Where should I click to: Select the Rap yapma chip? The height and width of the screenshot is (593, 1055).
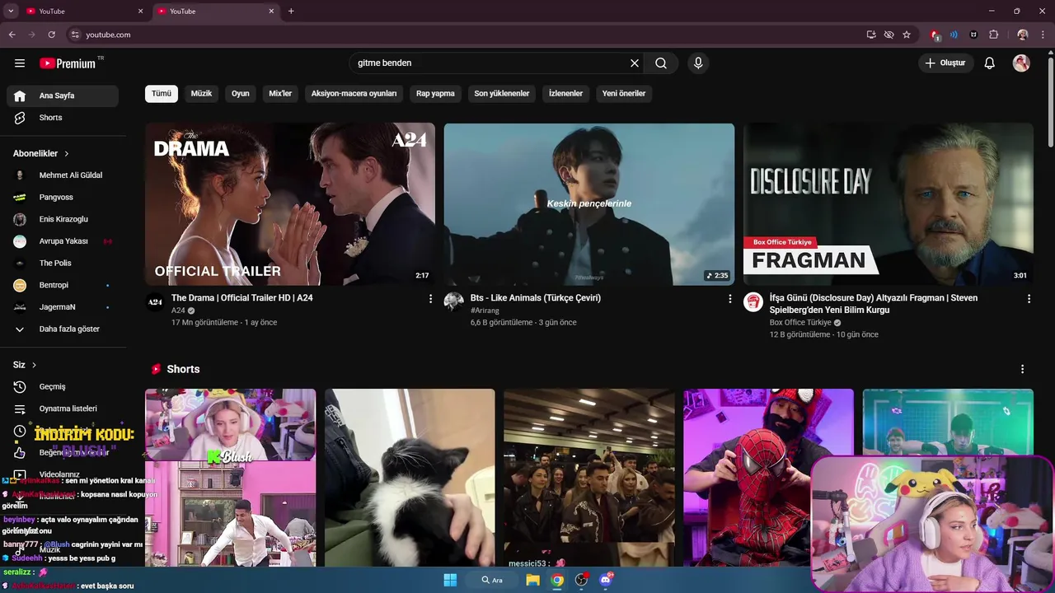pyautogui.click(x=435, y=93)
